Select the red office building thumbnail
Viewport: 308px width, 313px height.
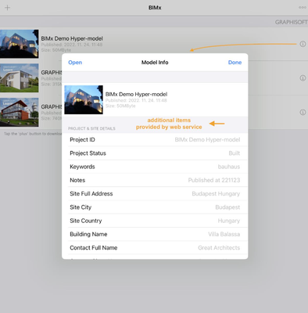point(19,112)
